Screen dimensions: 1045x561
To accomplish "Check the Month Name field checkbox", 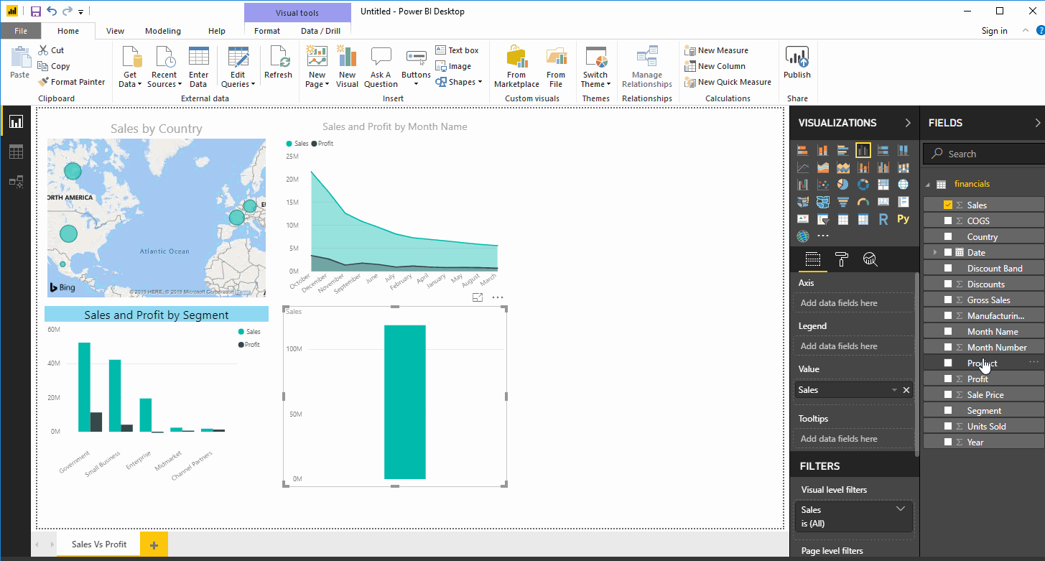I will coord(948,331).
